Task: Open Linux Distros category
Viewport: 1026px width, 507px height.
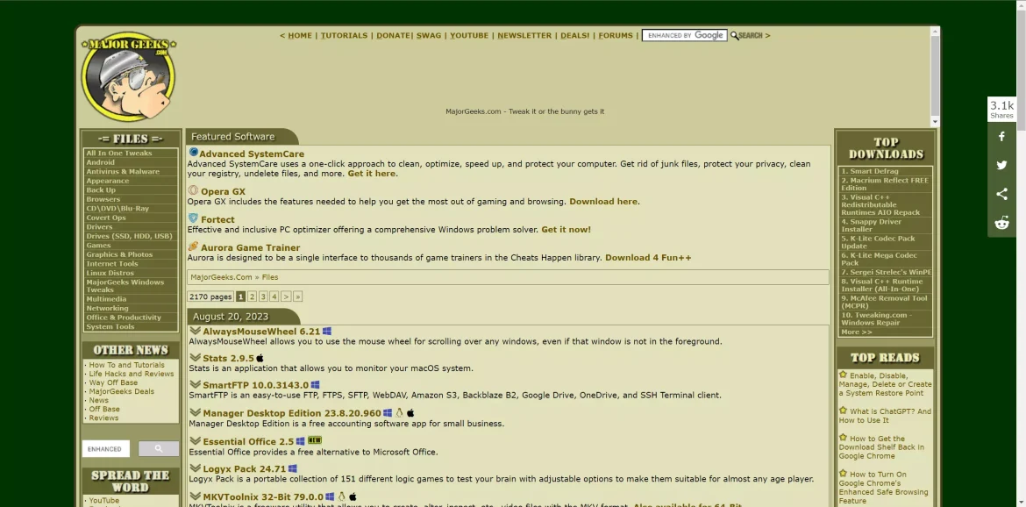Action: click(110, 273)
